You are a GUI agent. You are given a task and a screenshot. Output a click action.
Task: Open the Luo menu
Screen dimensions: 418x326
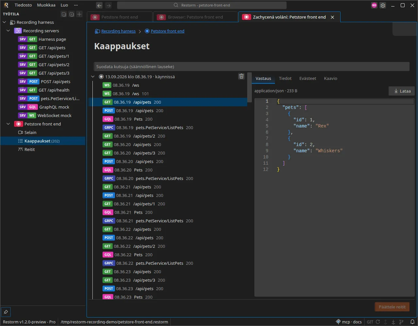64,5
